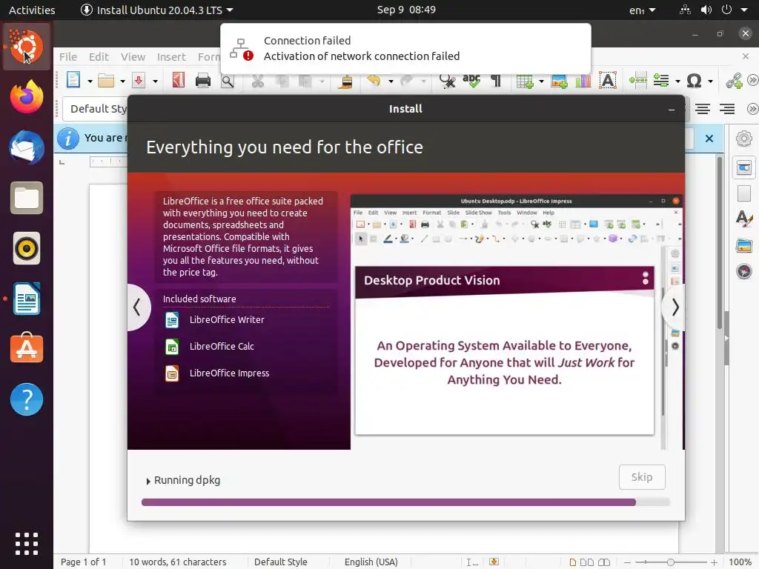Open Properties deck in Writer sidebar
Image resolution: width=759 pixels, height=569 pixels.
[x=744, y=167]
